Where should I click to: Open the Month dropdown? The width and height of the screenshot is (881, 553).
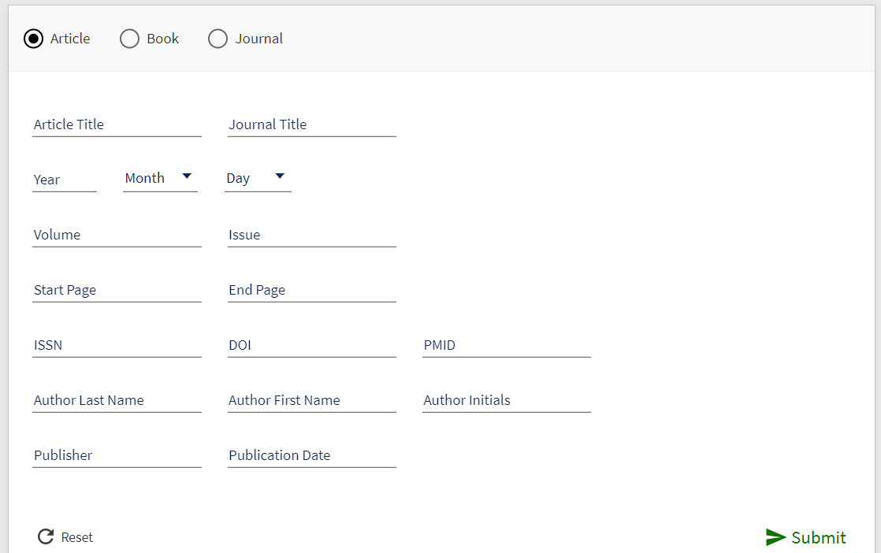160,178
